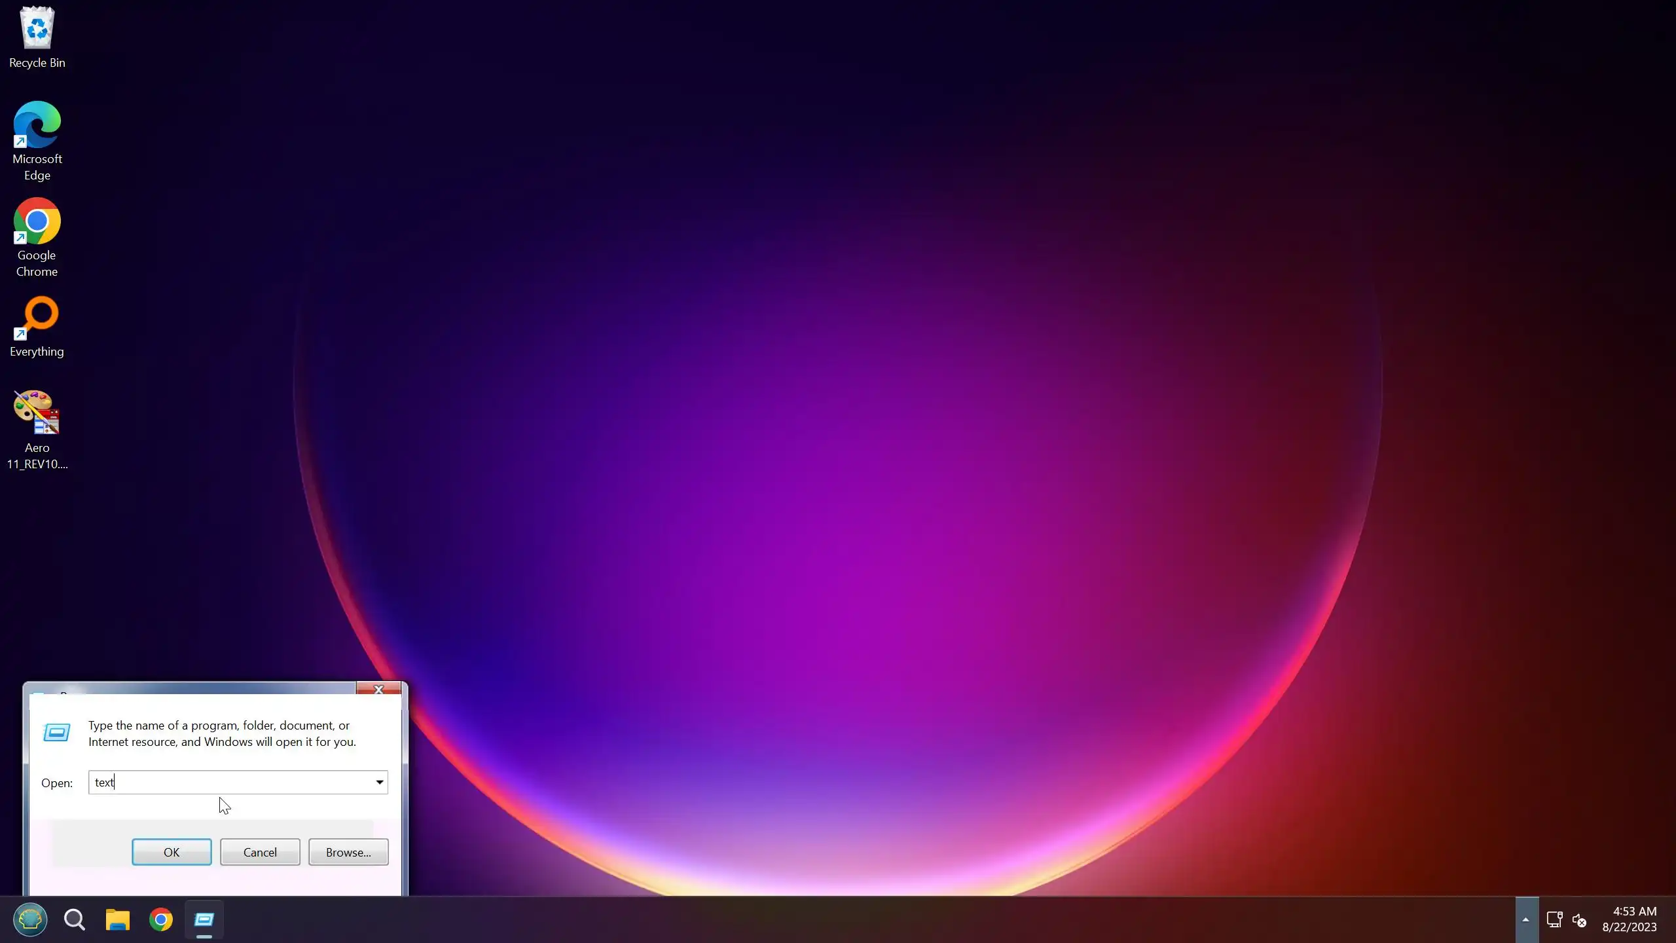Image resolution: width=1676 pixels, height=943 pixels.
Task: Click the muted volume tray icon
Action: 1579,919
